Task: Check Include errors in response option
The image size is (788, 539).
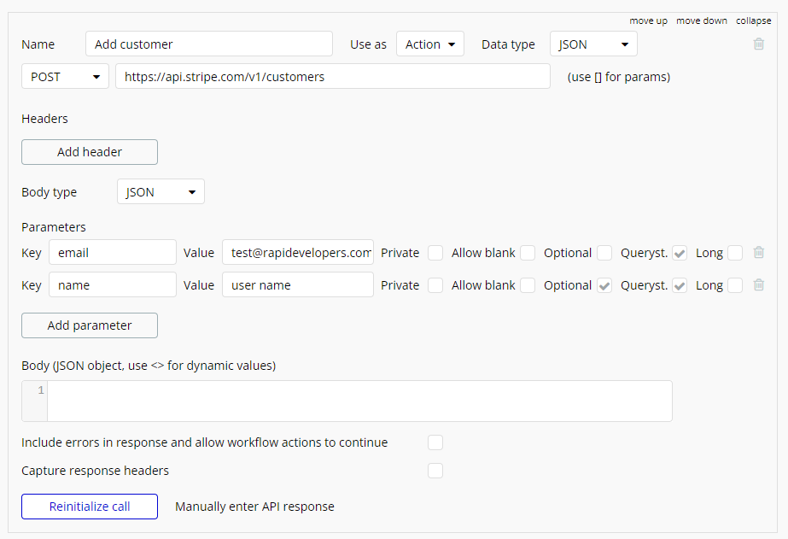Action: coord(435,442)
